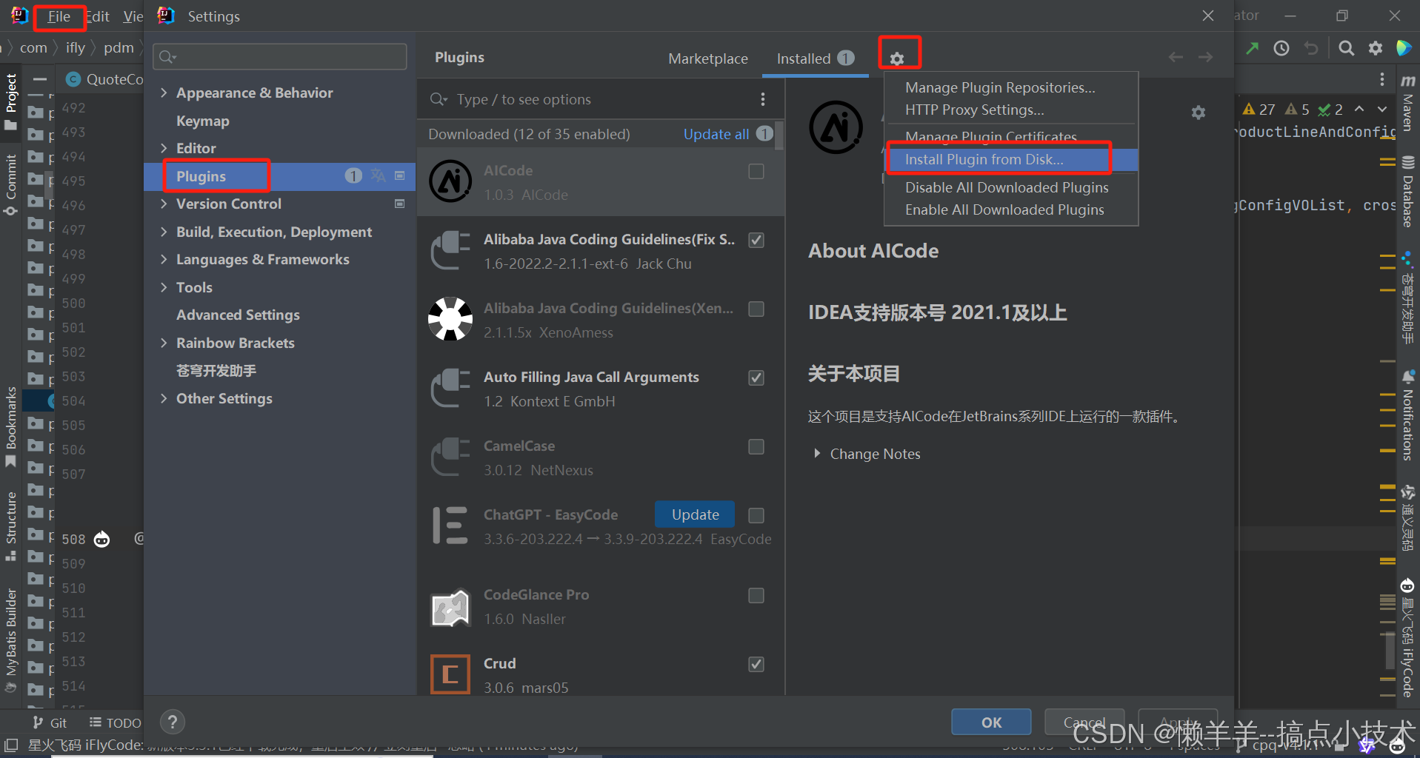Open the Advanced Settings page
The width and height of the screenshot is (1420, 758).
(x=238, y=315)
